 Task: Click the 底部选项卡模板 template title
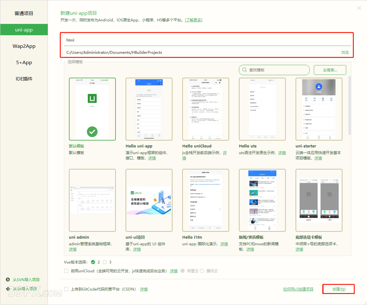[308, 237]
